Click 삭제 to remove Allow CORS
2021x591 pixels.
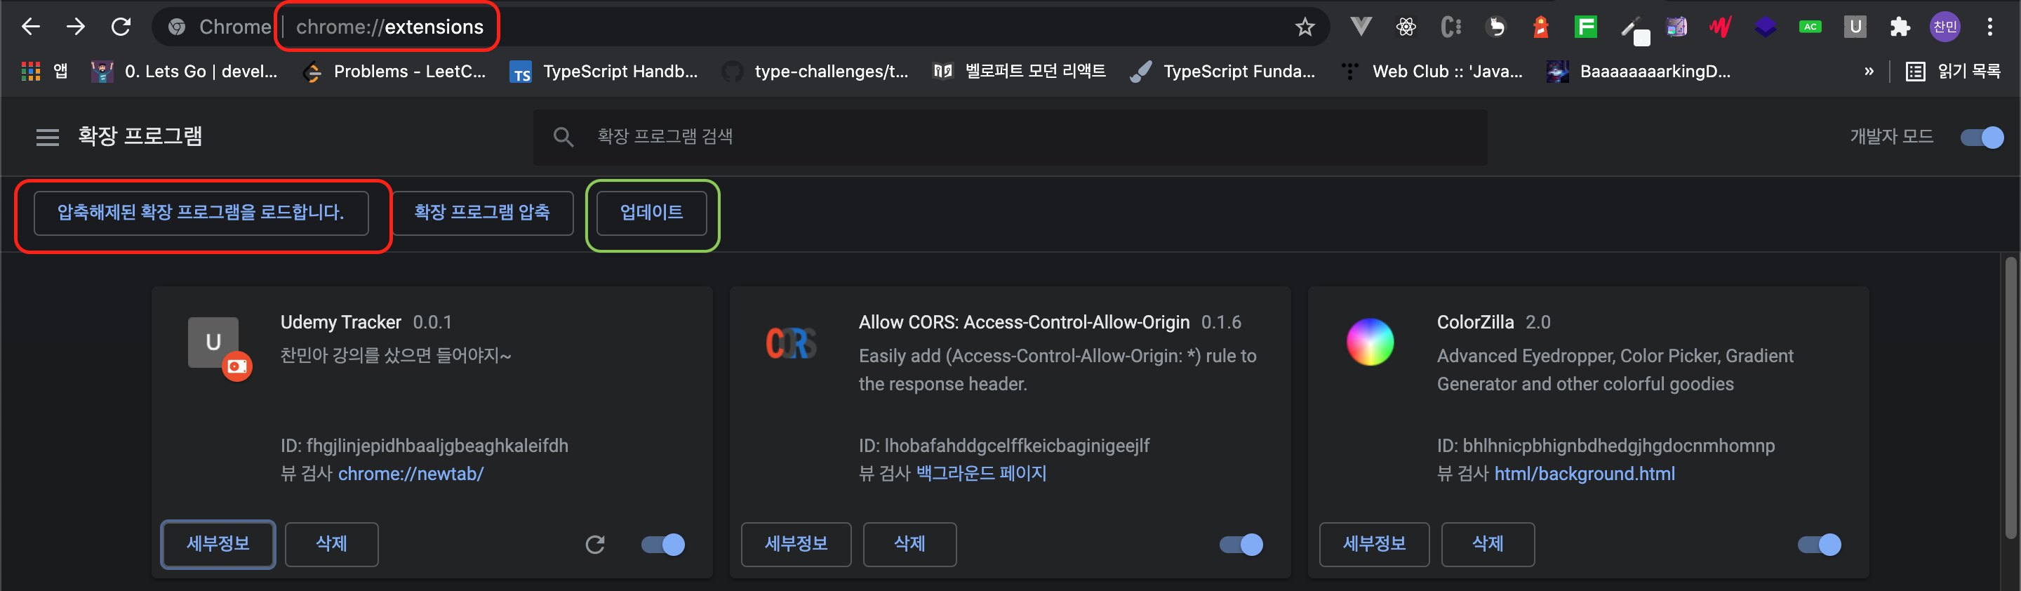click(909, 544)
